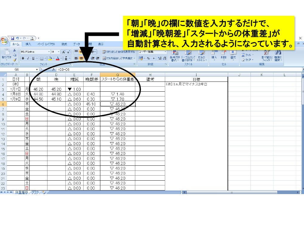Toggle italic formatting
This screenshot has height=229, width=304.
pos(28,58)
